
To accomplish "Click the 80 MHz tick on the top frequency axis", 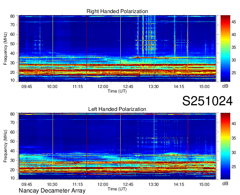I will pyautogui.click(x=12, y=16).
